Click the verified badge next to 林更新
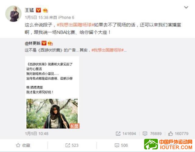Screen dimensions: 195x152 44,43
